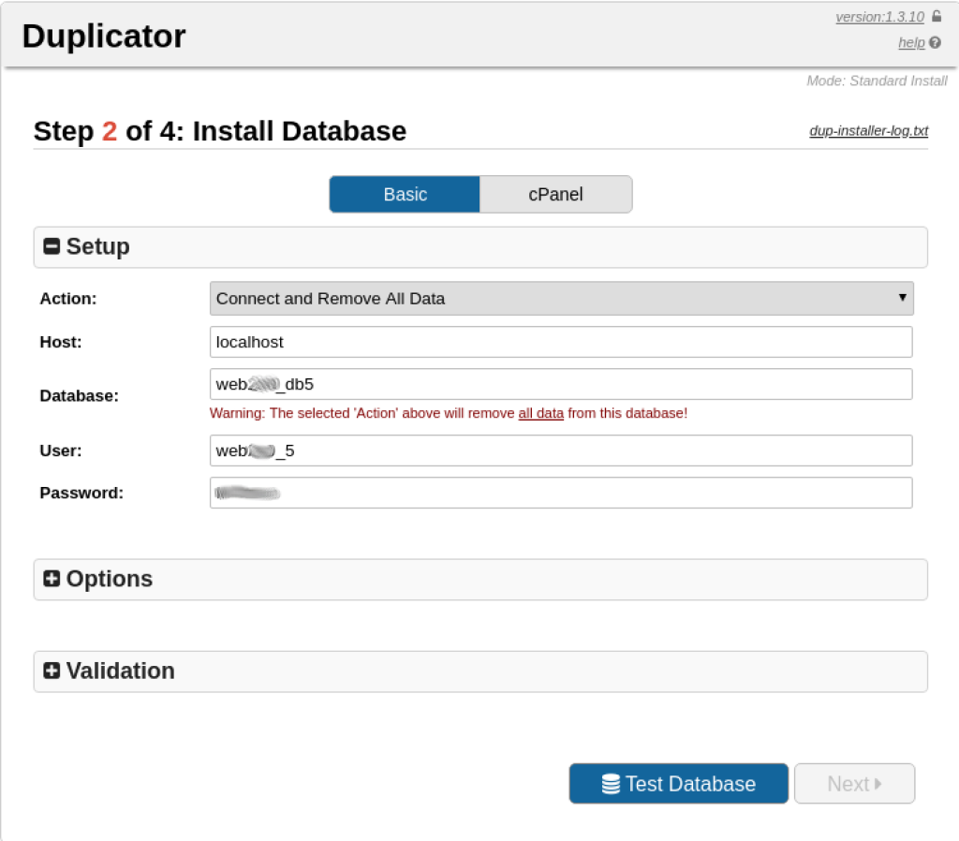Click the 'Password:' field label
The height and width of the screenshot is (841, 959).
(81, 493)
